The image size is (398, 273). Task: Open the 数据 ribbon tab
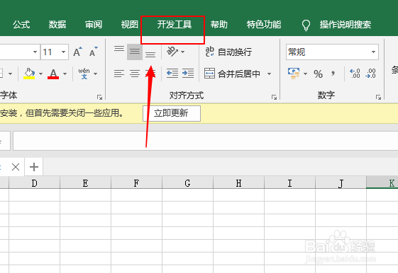coord(57,25)
